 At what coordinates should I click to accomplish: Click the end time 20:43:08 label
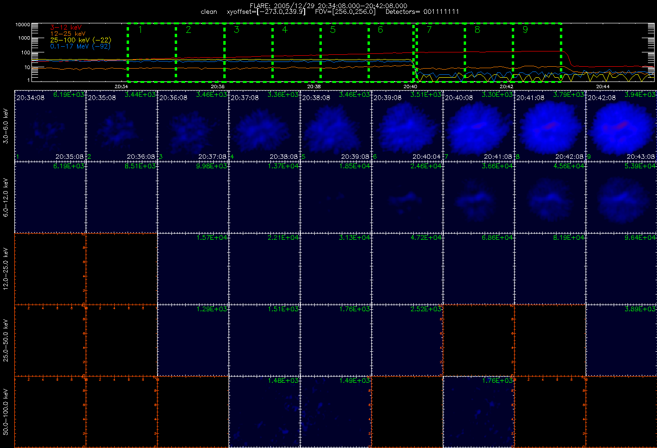(641, 157)
